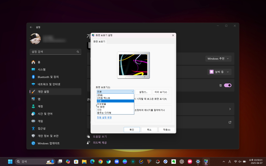
Task: Open Windows 추천 dropdown
Action: point(218,59)
